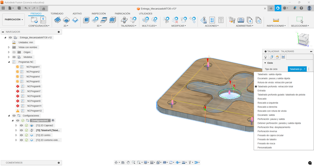Open the TALADRADO dropdown menu
This screenshot has height=166, width=314.
[x=129, y=26]
